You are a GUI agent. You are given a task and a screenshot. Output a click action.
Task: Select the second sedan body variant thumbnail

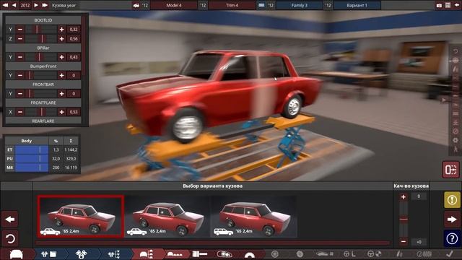point(167,217)
